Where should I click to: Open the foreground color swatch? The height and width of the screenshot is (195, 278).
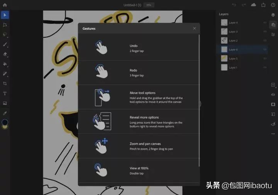(x=5, y=122)
